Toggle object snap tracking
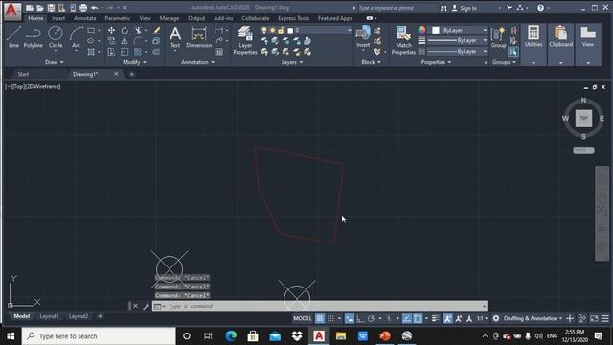 [x=407, y=318]
